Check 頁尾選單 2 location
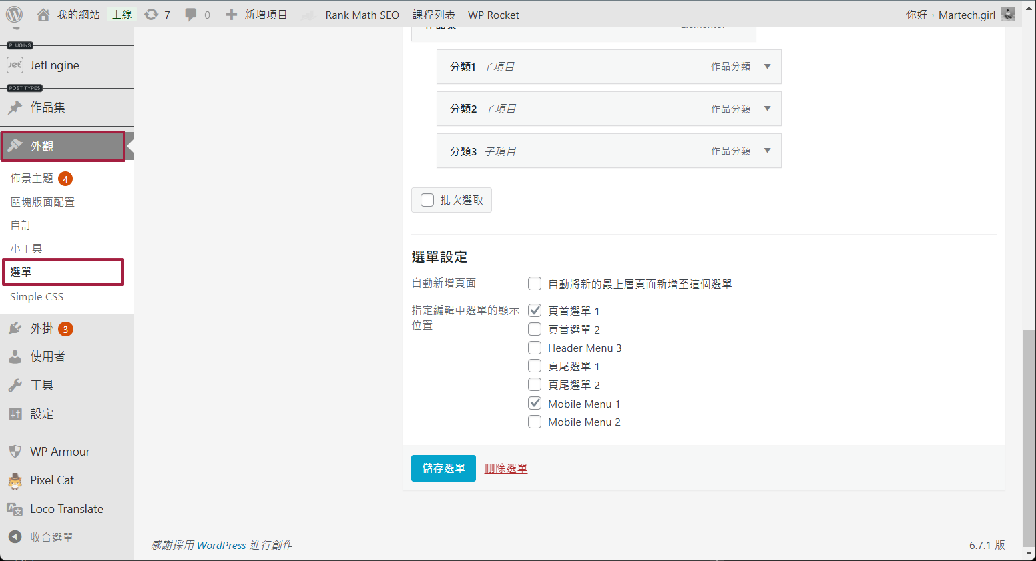 pyautogui.click(x=535, y=384)
